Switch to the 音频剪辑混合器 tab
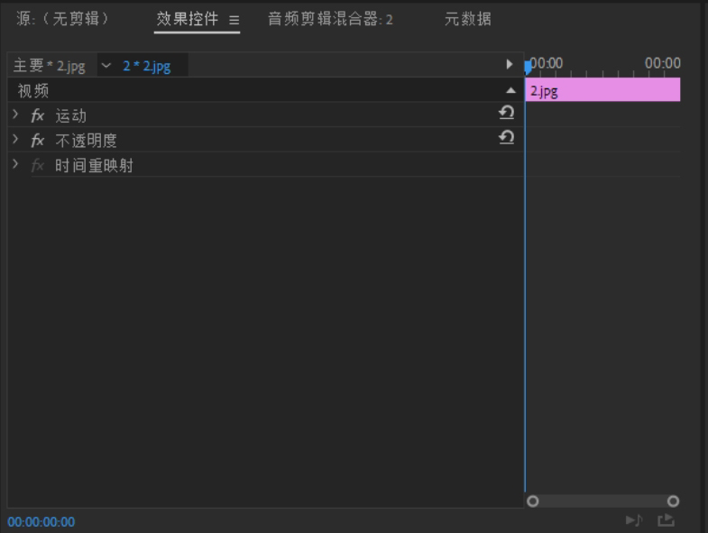 tap(330, 19)
